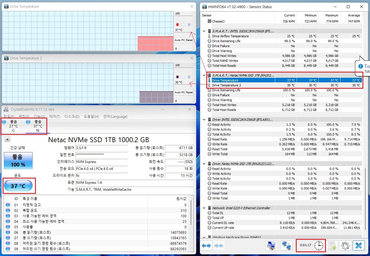The image size is (370, 256).
Task: Reset the elapsed time clock icon
Action: pyautogui.click(x=318, y=246)
